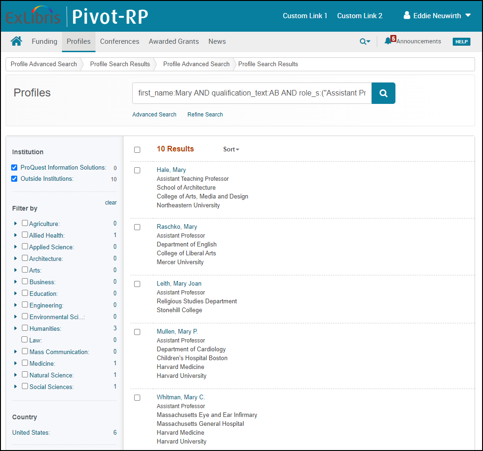Open the Awarded Grants tab
The width and height of the screenshot is (483, 451).
pos(174,41)
